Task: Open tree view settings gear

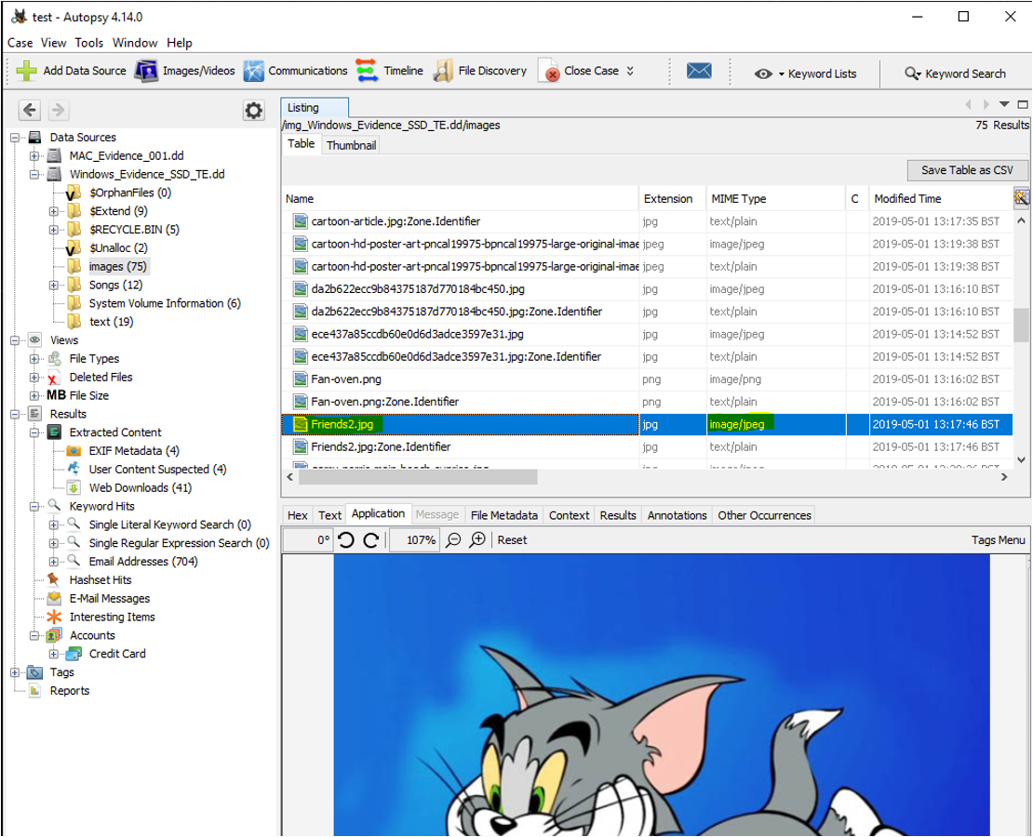Action: pos(253,110)
